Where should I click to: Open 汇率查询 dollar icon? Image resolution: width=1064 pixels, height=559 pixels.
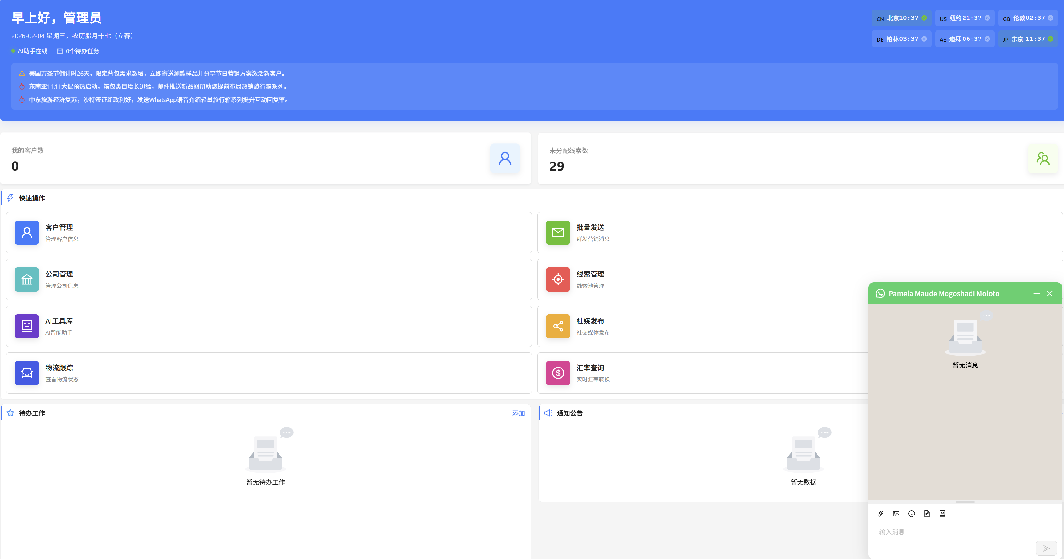(558, 373)
